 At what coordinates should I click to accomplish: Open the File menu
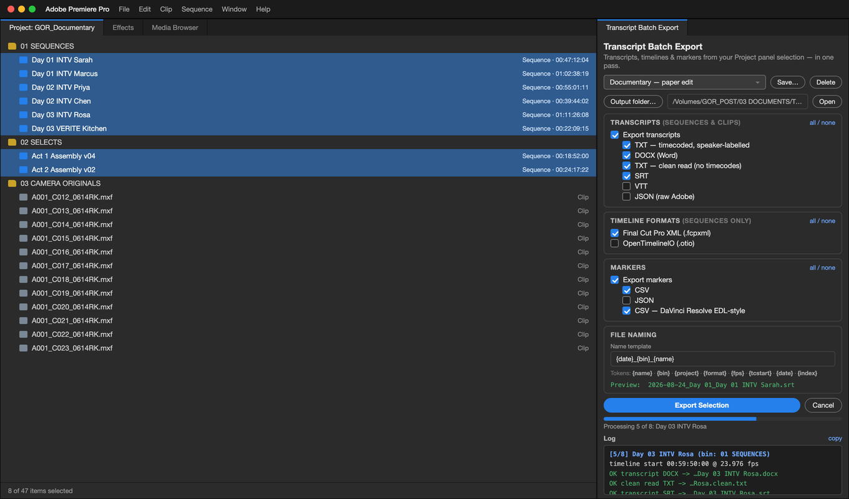124,9
